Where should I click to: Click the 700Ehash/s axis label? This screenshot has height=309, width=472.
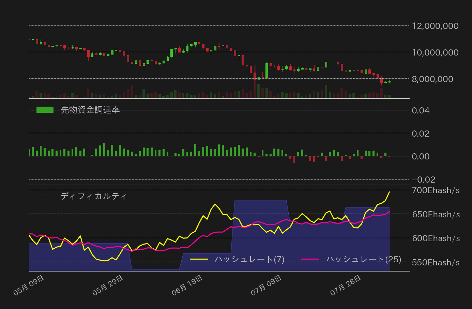[x=436, y=190]
